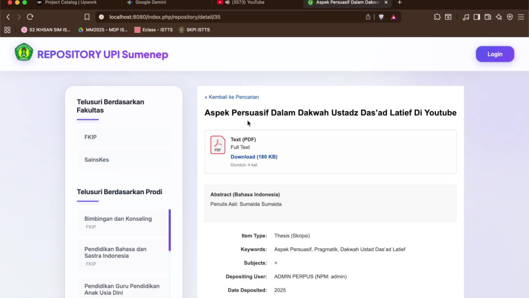The image size is (529, 298).
Task: Open S2 IKHSAN SIM bookmark
Action: (46, 30)
